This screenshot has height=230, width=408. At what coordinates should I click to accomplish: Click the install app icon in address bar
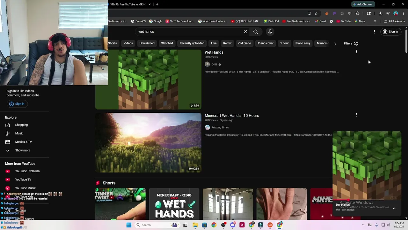309,13
